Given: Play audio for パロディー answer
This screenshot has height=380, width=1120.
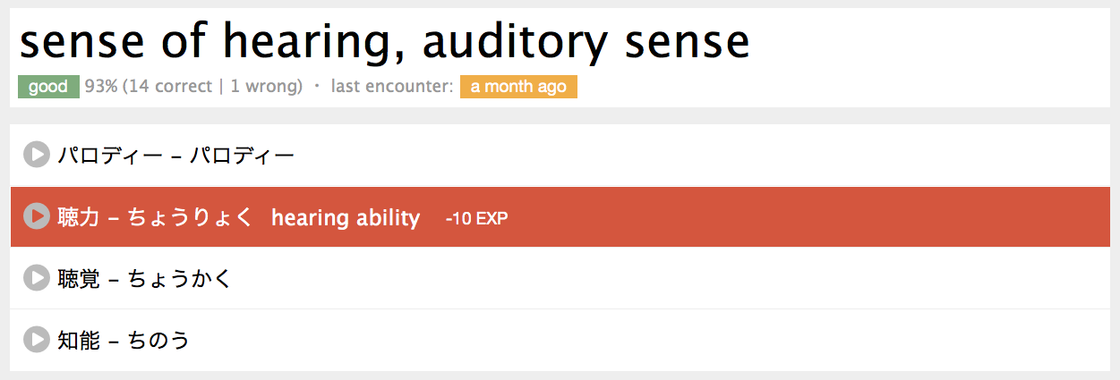Looking at the screenshot, I should coord(36,156).
